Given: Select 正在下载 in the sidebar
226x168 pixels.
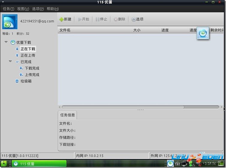Looking at the screenshot, I should click(x=28, y=49).
